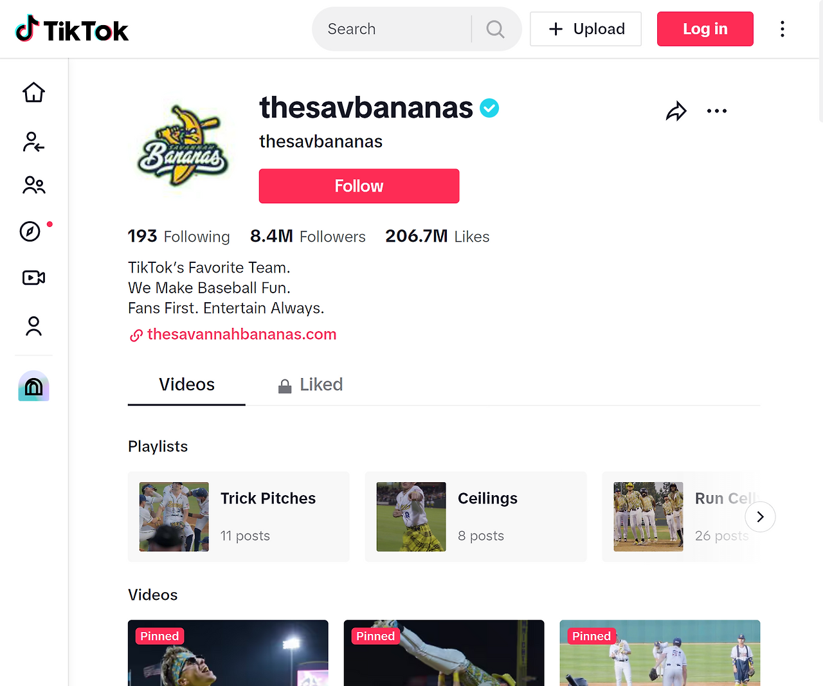Expand more playlists with the right chevron
This screenshot has height=686, width=823.
760,516
